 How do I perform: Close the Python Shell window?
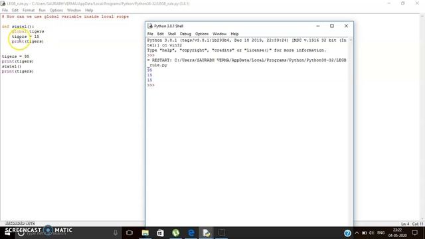click(346, 26)
